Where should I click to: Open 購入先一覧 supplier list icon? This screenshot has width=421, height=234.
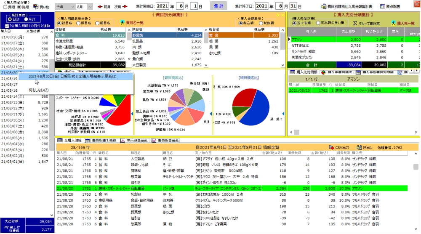(394, 23)
